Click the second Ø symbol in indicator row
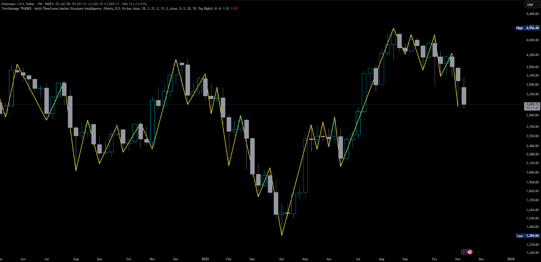 tap(219, 8)
